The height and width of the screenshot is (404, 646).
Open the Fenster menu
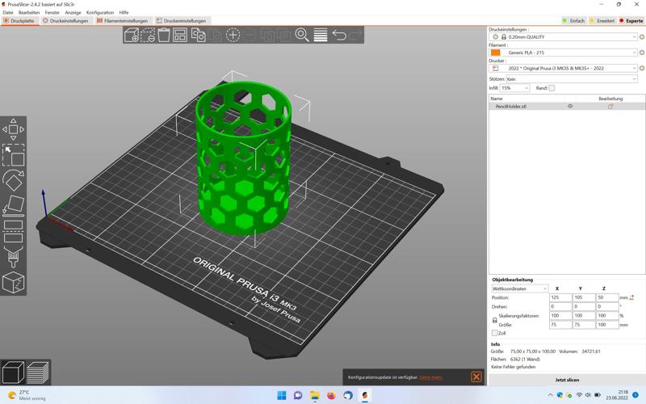coord(52,12)
